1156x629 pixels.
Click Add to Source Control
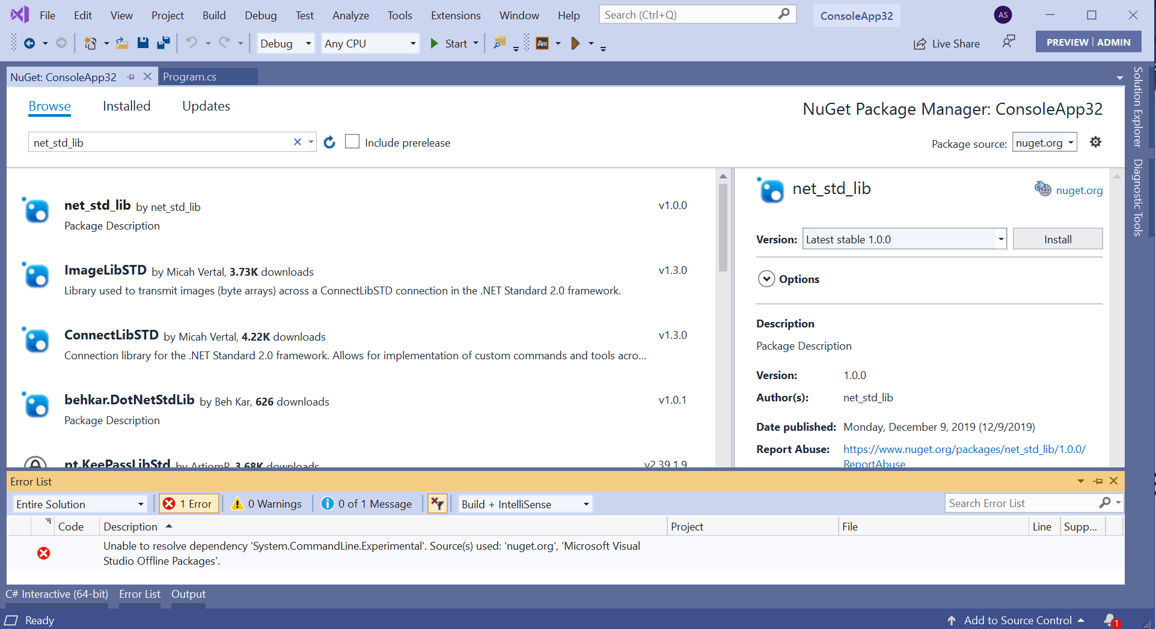point(1017,620)
